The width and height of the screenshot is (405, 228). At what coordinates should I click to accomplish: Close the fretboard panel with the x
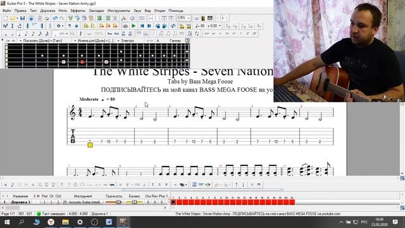coord(3,41)
